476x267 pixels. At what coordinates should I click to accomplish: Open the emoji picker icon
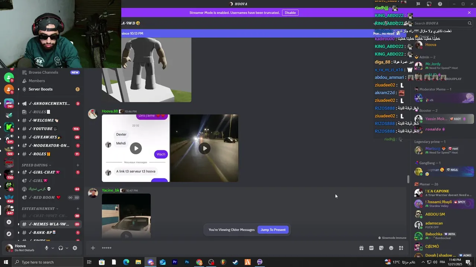[x=391, y=248]
